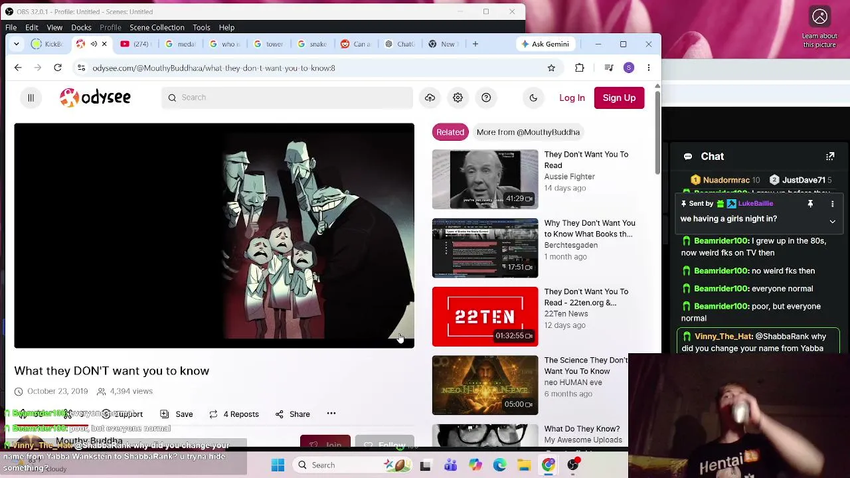
Task: Mute the Odysee tab audio icon
Action: [94, 44]
